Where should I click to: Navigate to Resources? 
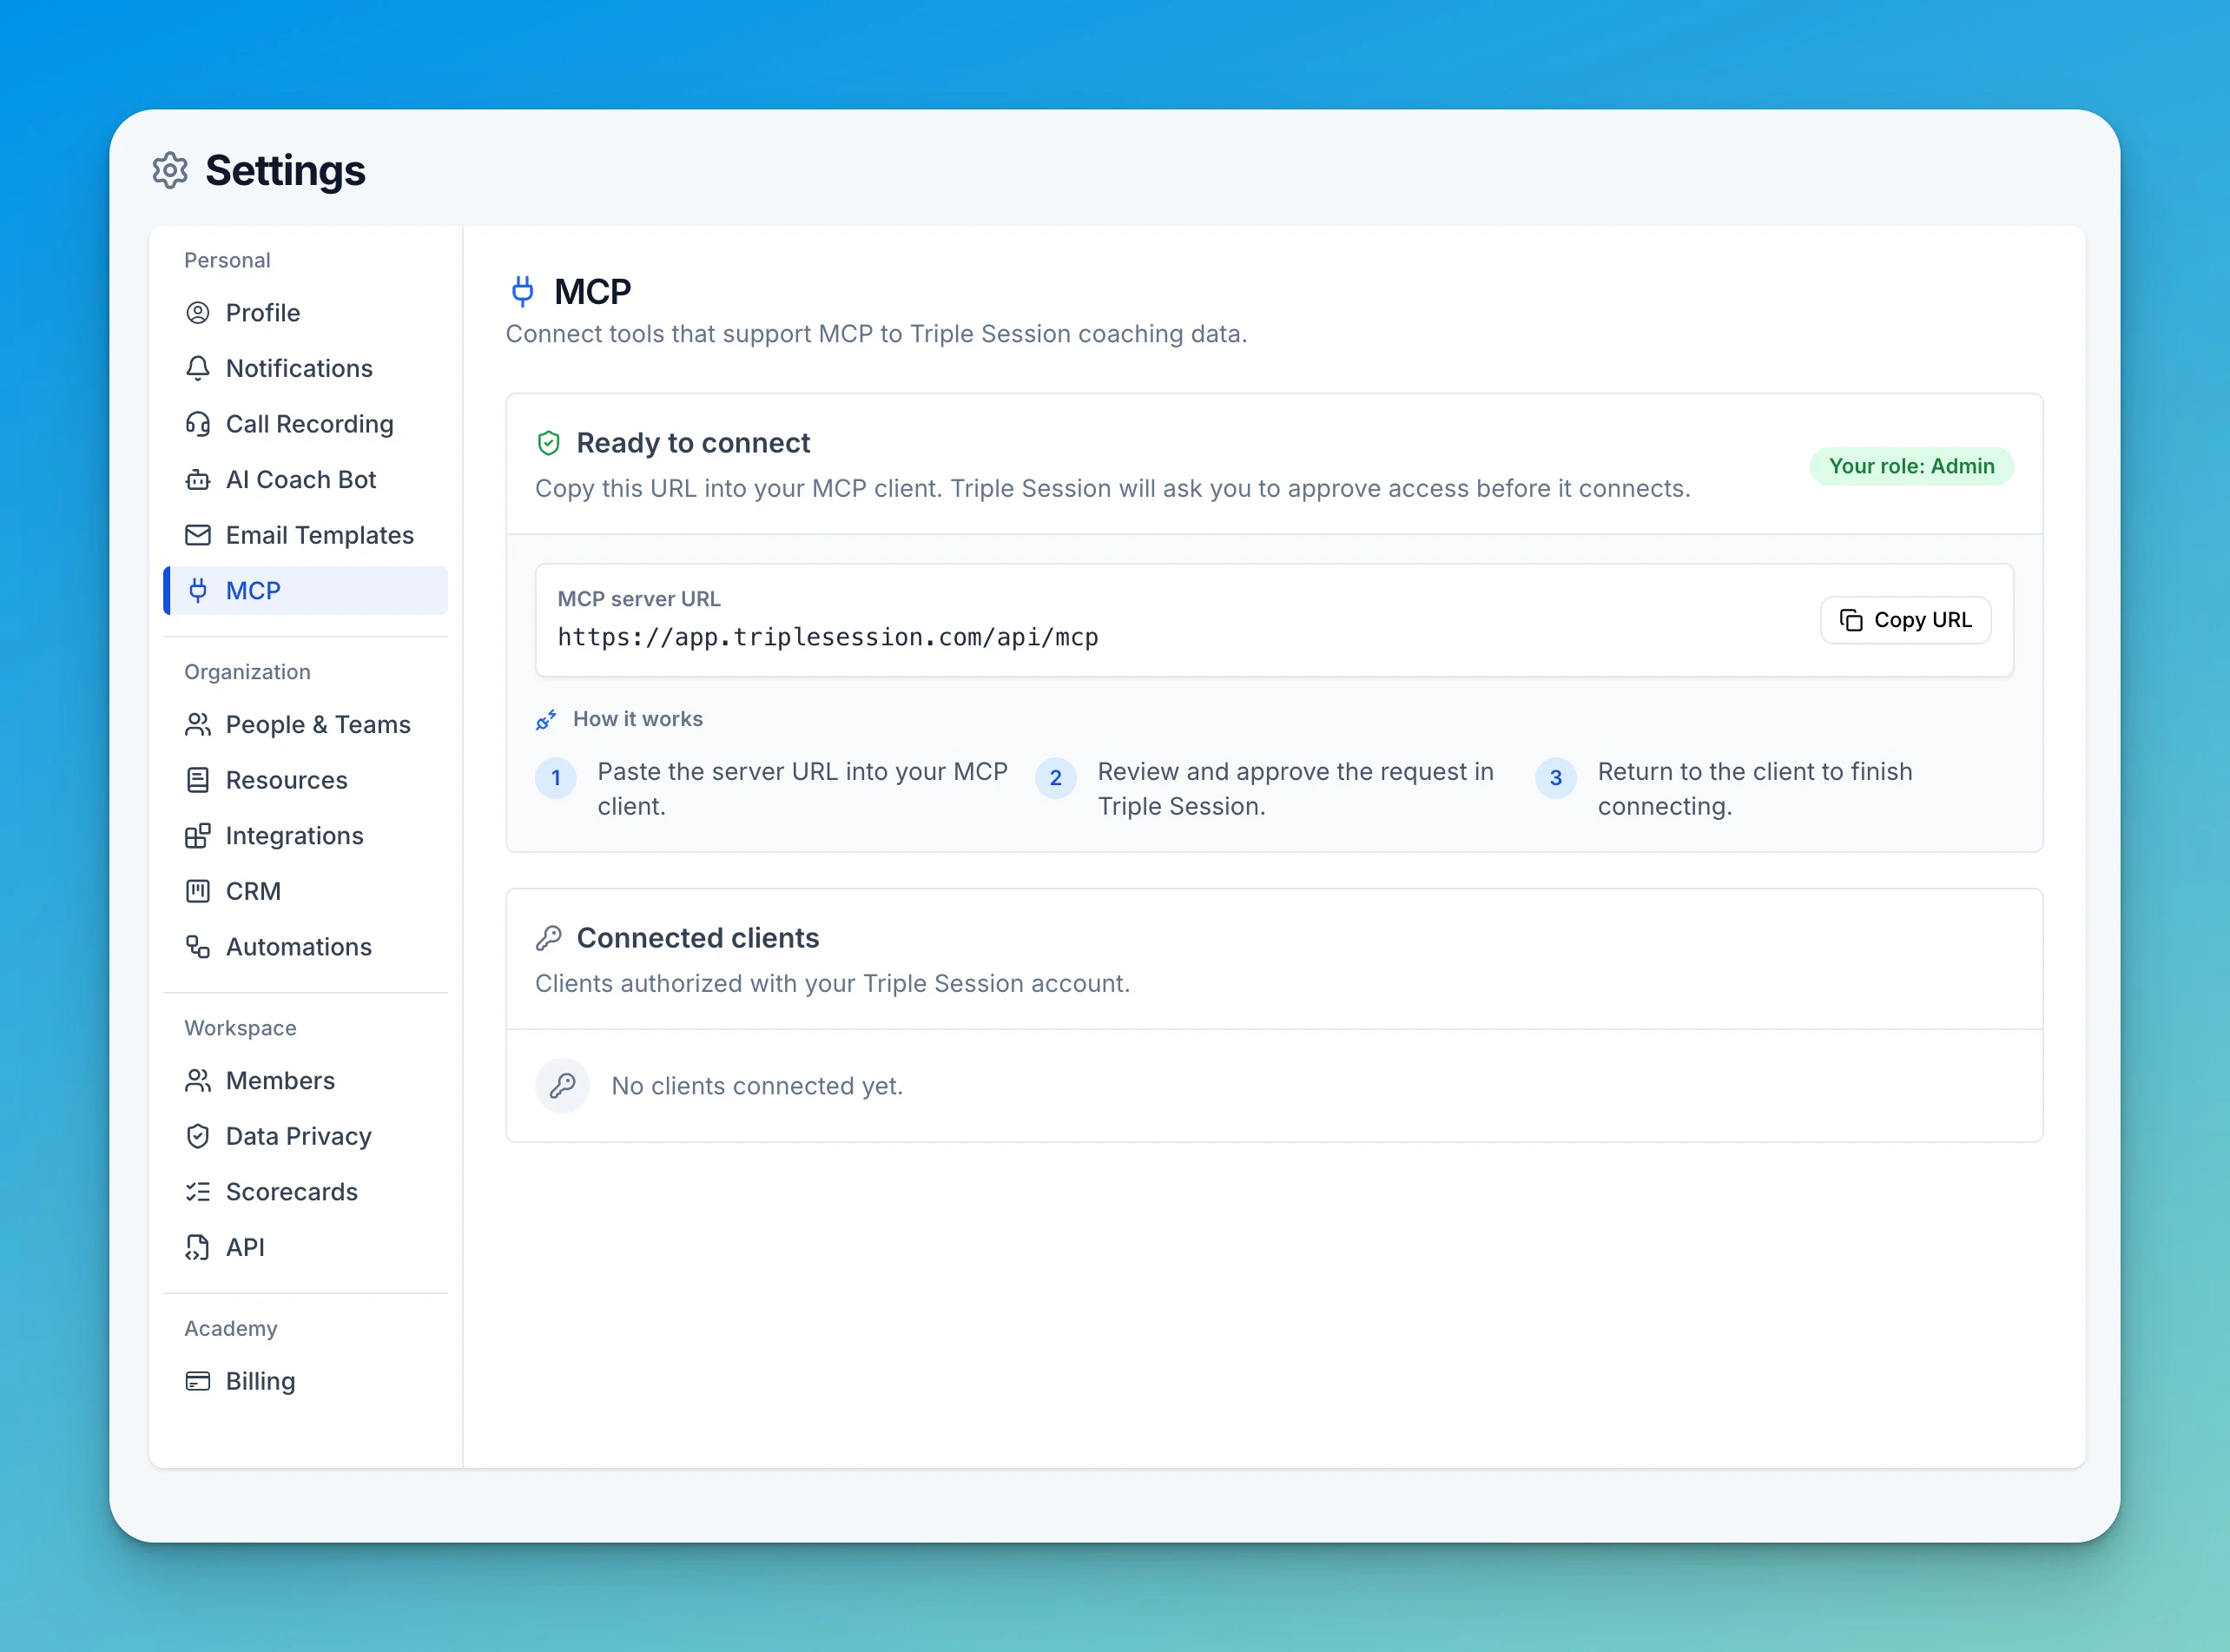306,780
